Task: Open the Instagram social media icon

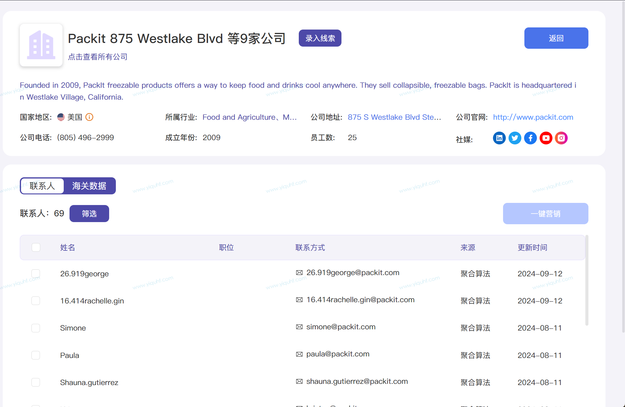Action: coord(561,138)
